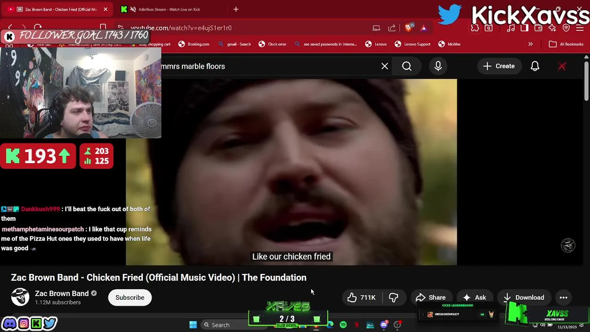Open YouTube notifications bell
The image size is (590, 332).
pyautogui.click(x=535, y=66)
